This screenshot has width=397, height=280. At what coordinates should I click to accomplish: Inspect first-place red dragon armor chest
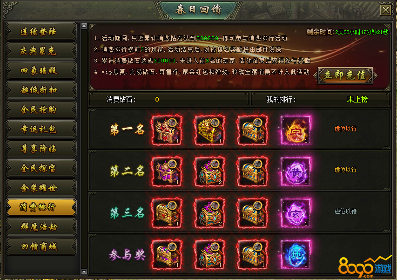pos(167,130)
